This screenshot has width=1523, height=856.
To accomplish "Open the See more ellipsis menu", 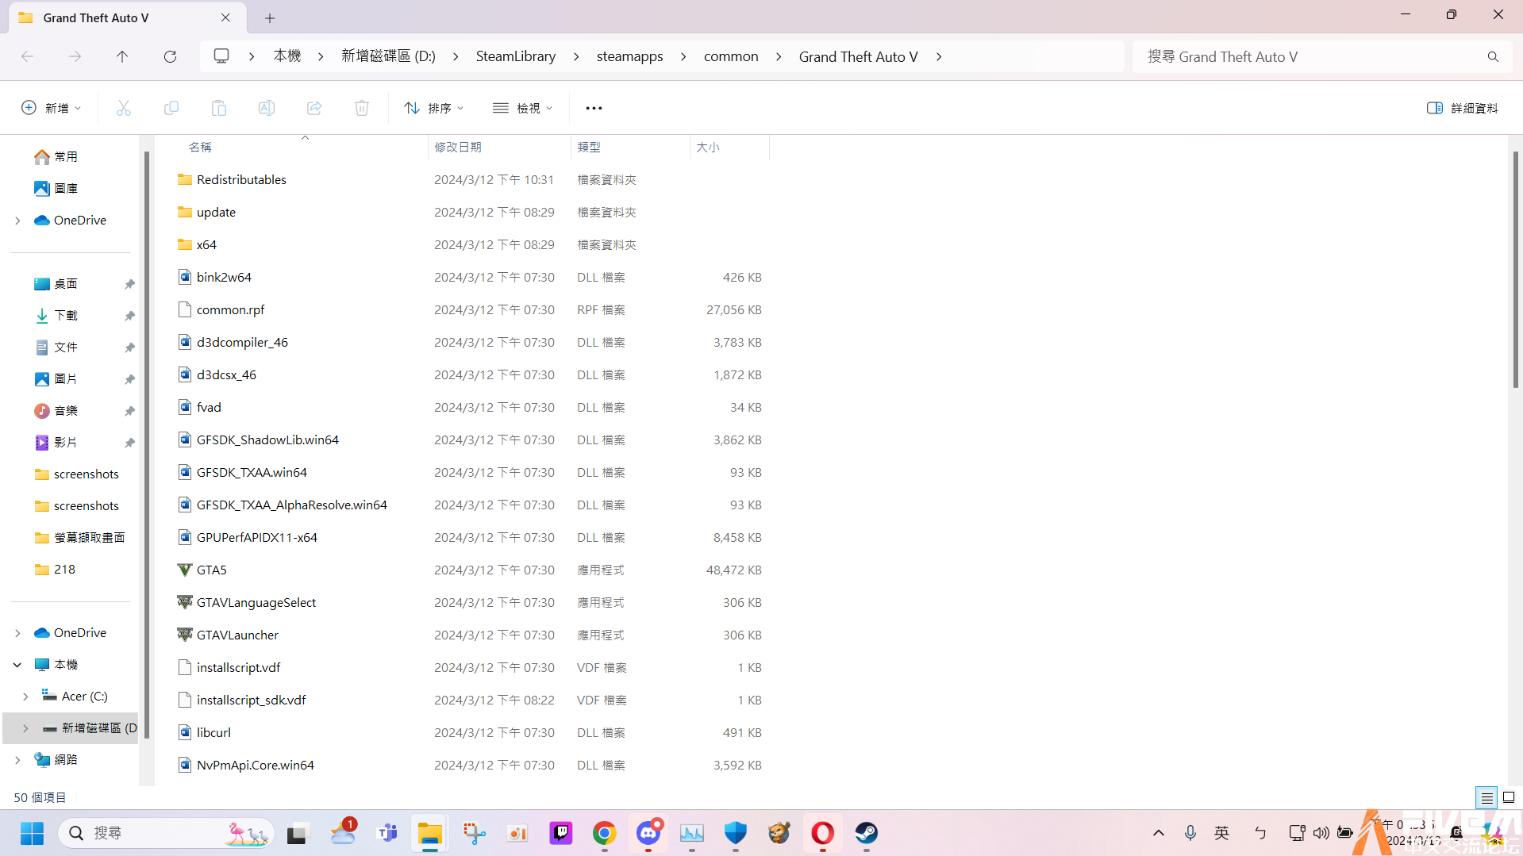I will [x=594, y=108].
